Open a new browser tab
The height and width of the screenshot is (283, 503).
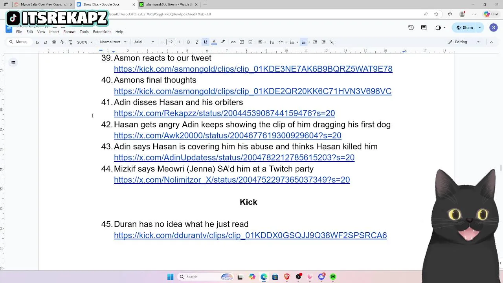[x=205, y=4]
